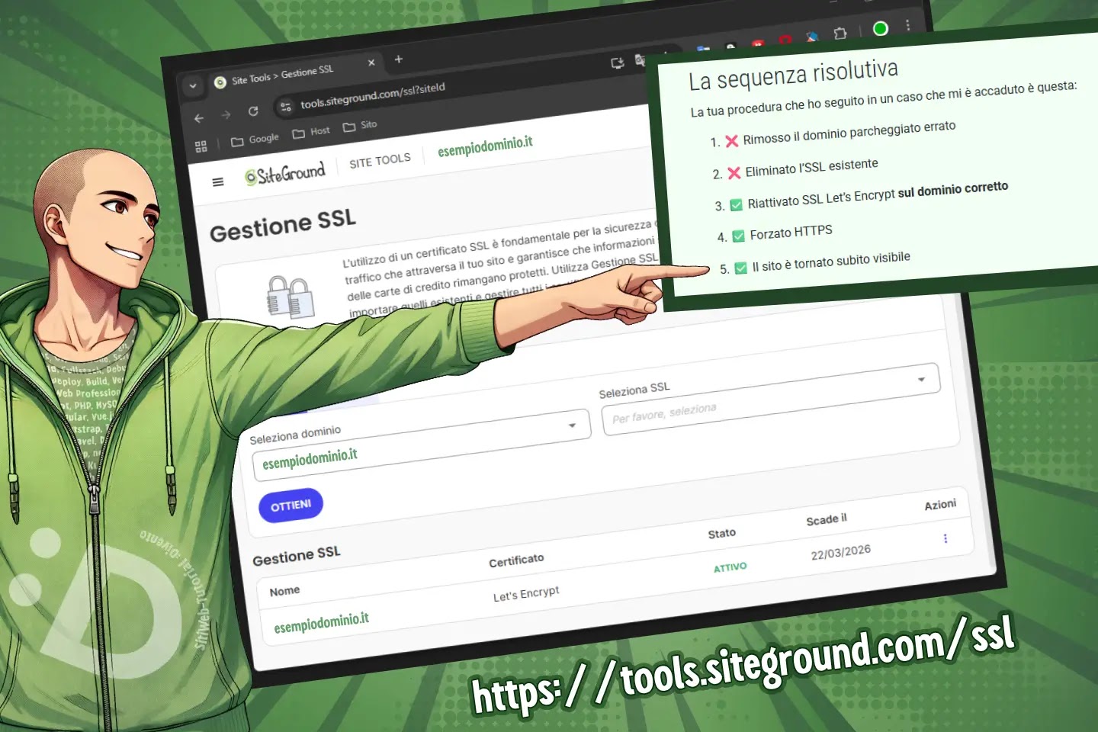This screenshot has height=732, width=1098.
Task: Go forward in browser history
Action: (x=226, y=115)
